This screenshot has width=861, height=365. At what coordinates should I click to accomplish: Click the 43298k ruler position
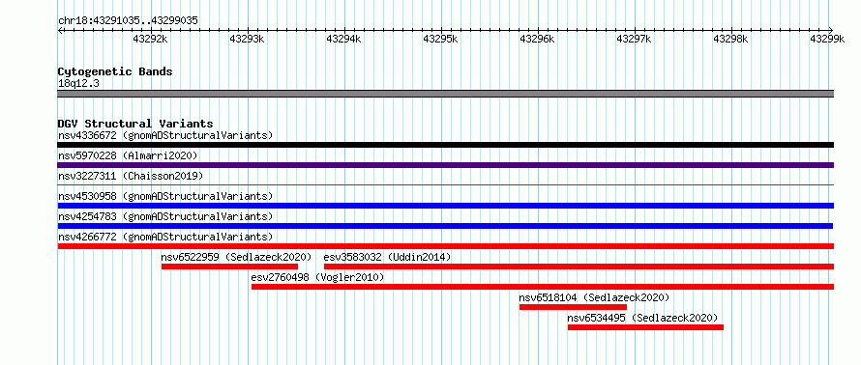coord(730,39)
